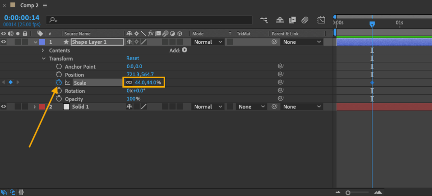Click the Shy column header icon
This screenshot has width=432, height=196.
pos(129,34)
